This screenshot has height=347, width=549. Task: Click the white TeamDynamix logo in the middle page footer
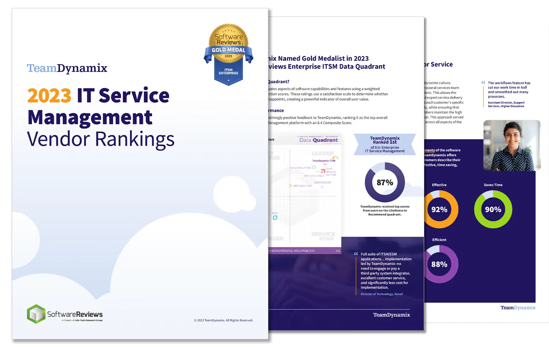pyautogui.click(x=391, y=315)
